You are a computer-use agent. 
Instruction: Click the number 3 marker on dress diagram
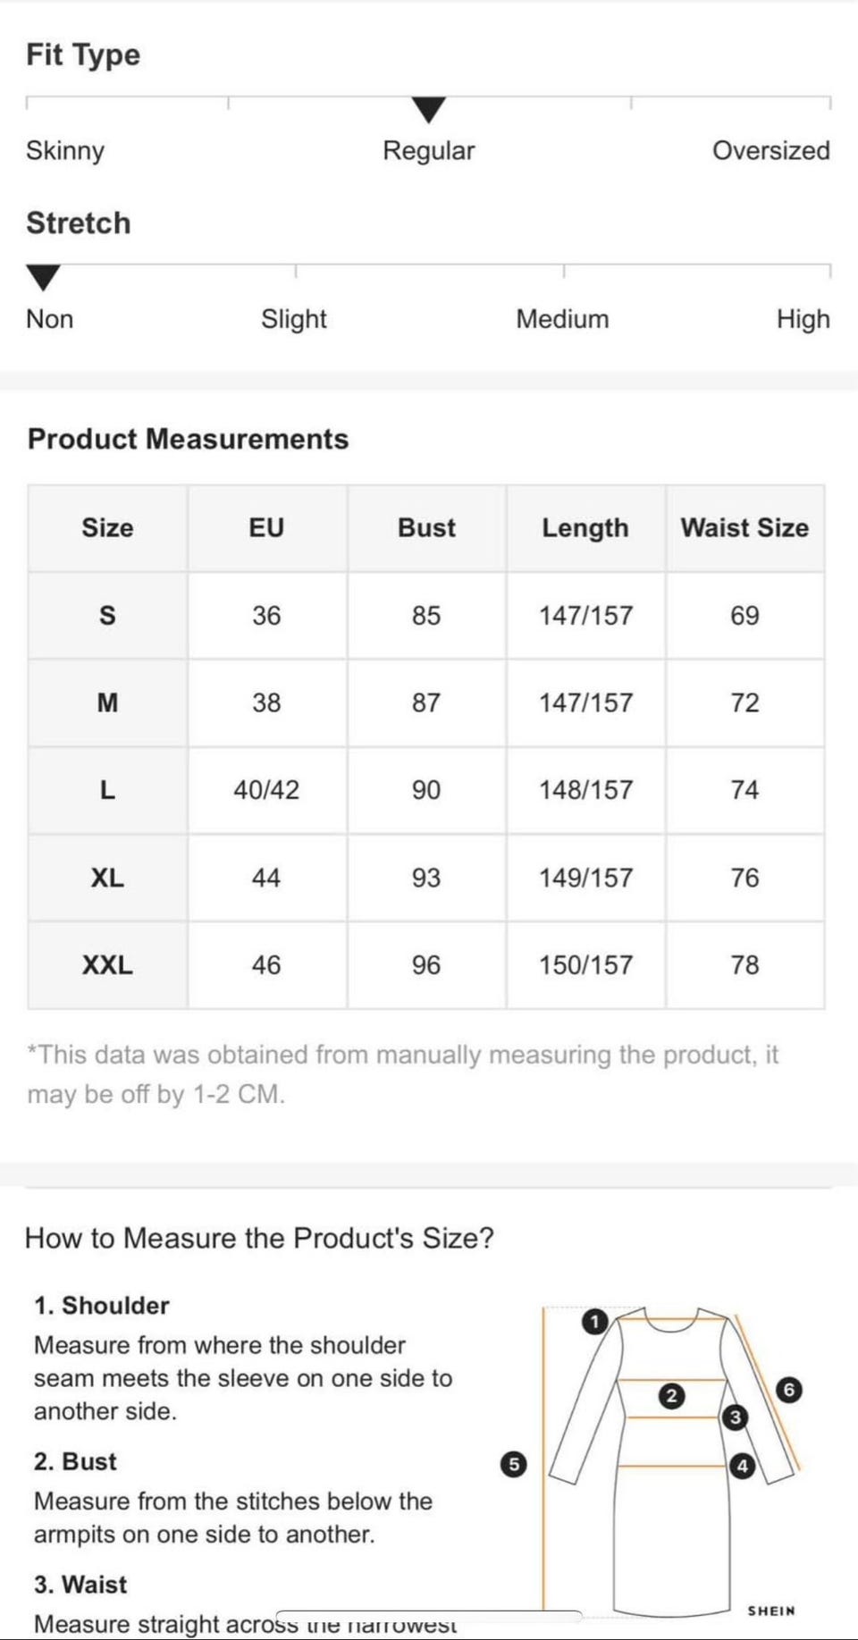[735, 1417]
